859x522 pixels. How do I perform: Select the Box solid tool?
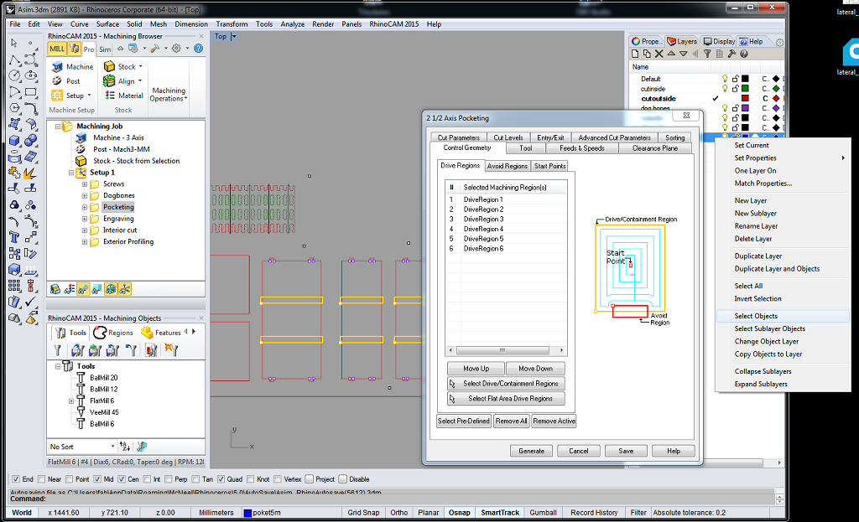click(x=15, y=141)
